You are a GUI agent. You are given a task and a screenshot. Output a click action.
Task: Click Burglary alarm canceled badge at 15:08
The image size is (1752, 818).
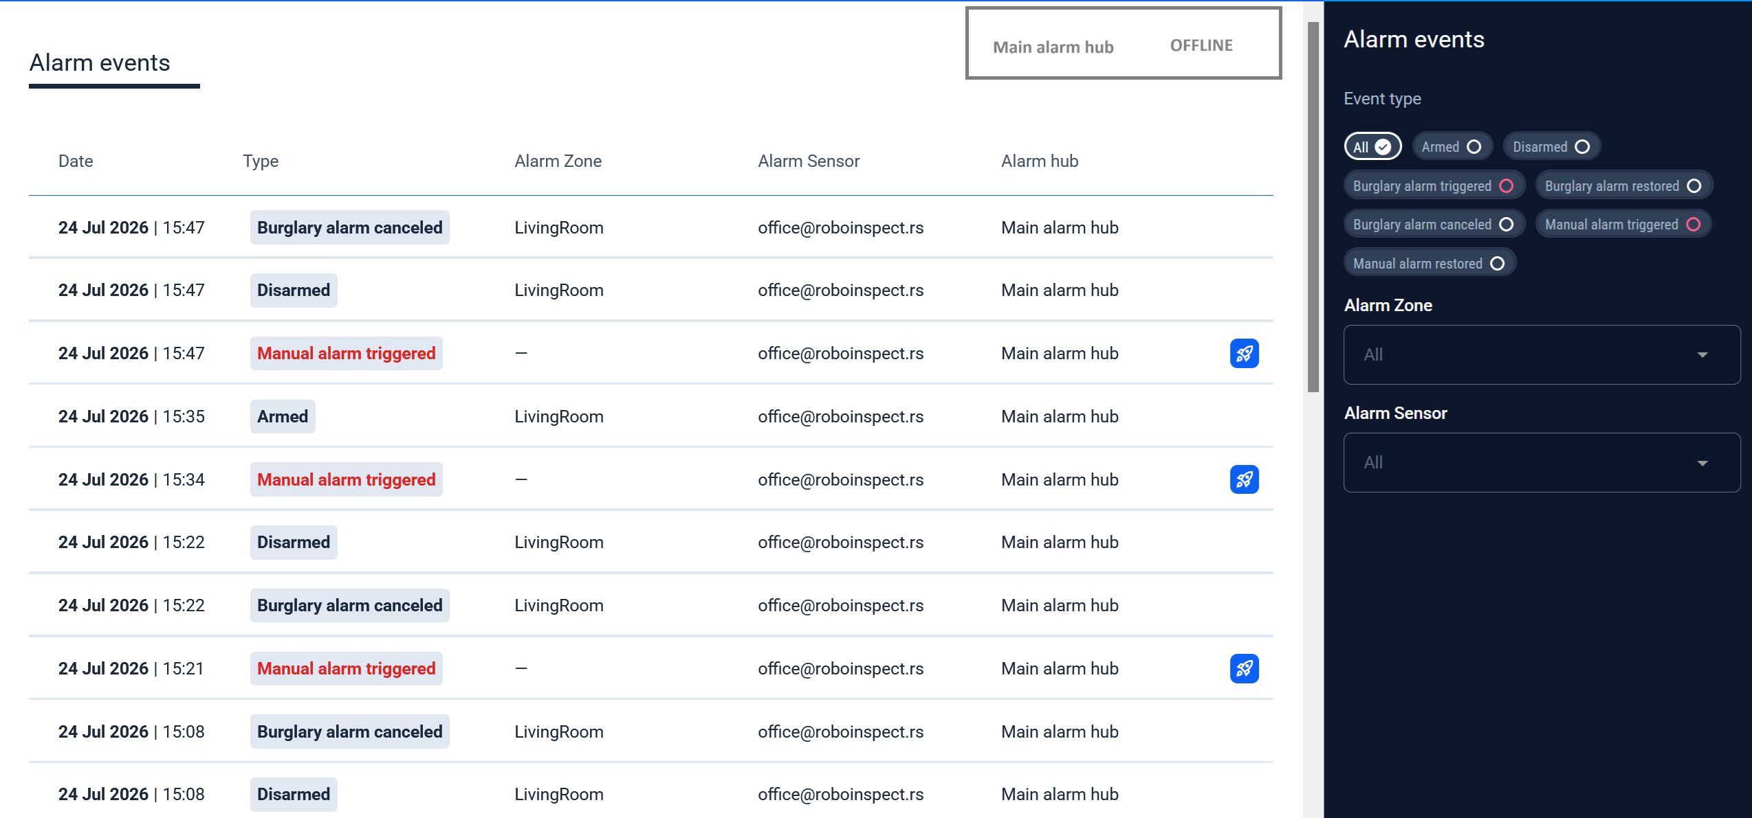pos(350,731)
